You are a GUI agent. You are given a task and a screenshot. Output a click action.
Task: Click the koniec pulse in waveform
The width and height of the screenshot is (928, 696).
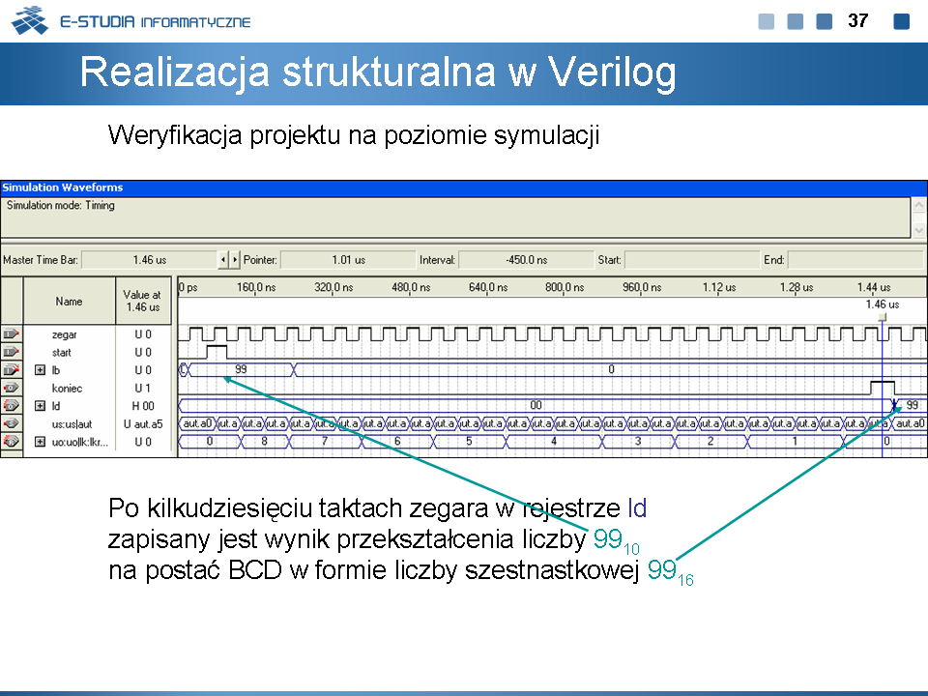tap(883, 388)
